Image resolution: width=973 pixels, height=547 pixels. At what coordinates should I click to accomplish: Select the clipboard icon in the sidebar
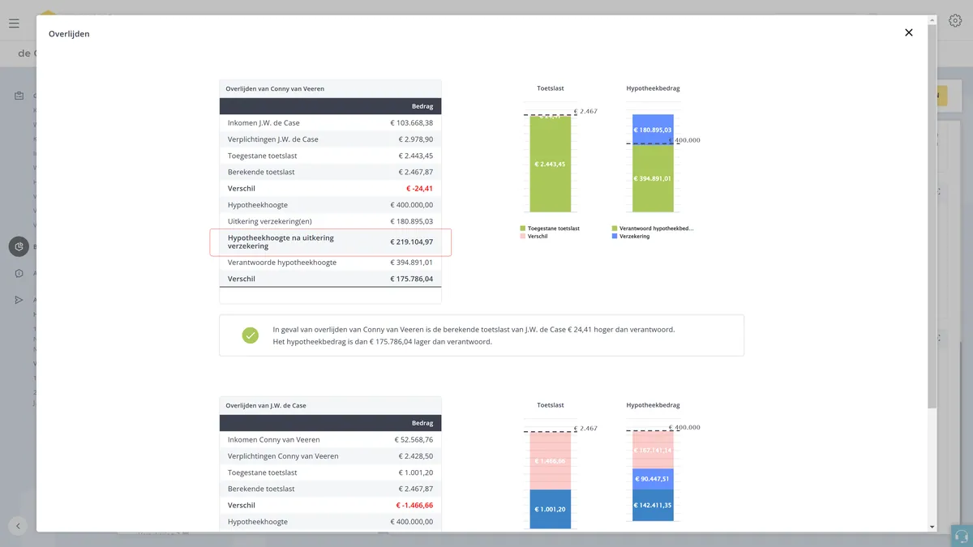(19, 96)
